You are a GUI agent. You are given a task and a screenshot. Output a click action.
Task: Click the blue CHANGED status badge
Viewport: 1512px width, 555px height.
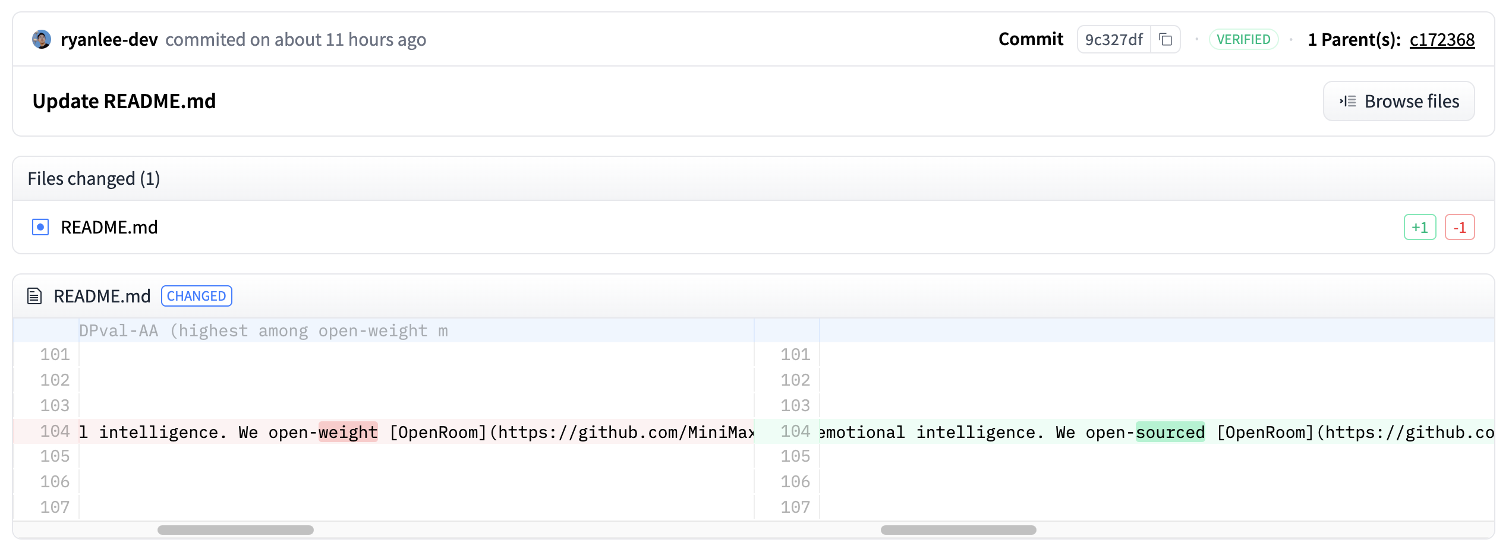point(196,296)
